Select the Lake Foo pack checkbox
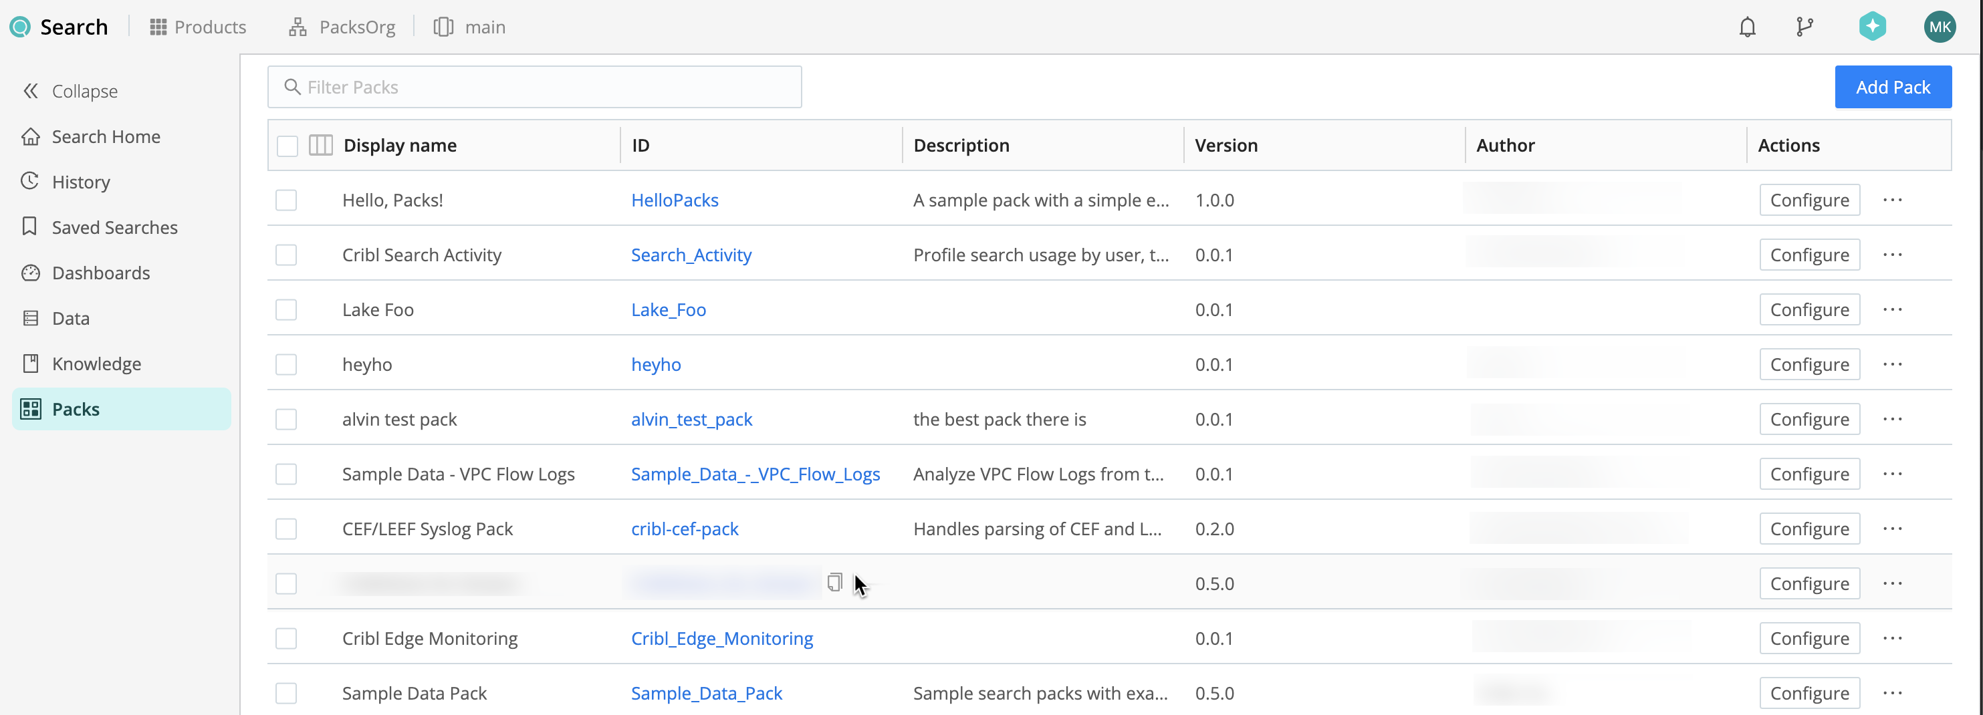1983x715 pixels. (286, 309)
